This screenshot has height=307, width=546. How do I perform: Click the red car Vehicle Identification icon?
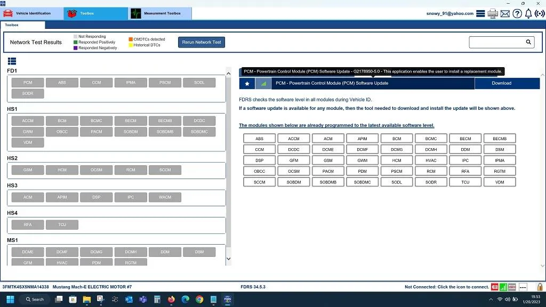pos(8,13)
